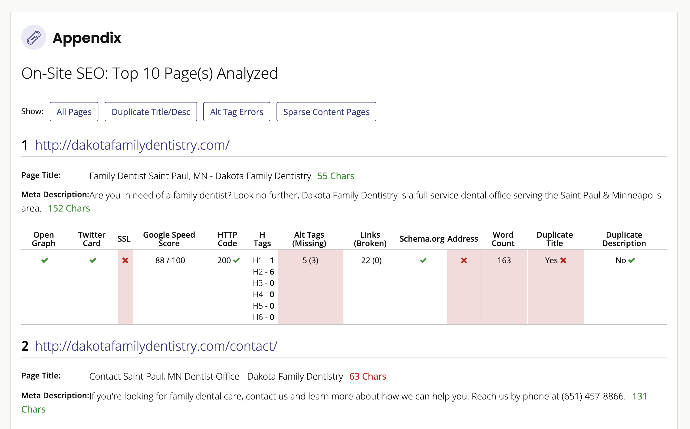This screenshot has width=690, height=429.
Task: Click the HTTP Code column header
Action: pos(227,239)
